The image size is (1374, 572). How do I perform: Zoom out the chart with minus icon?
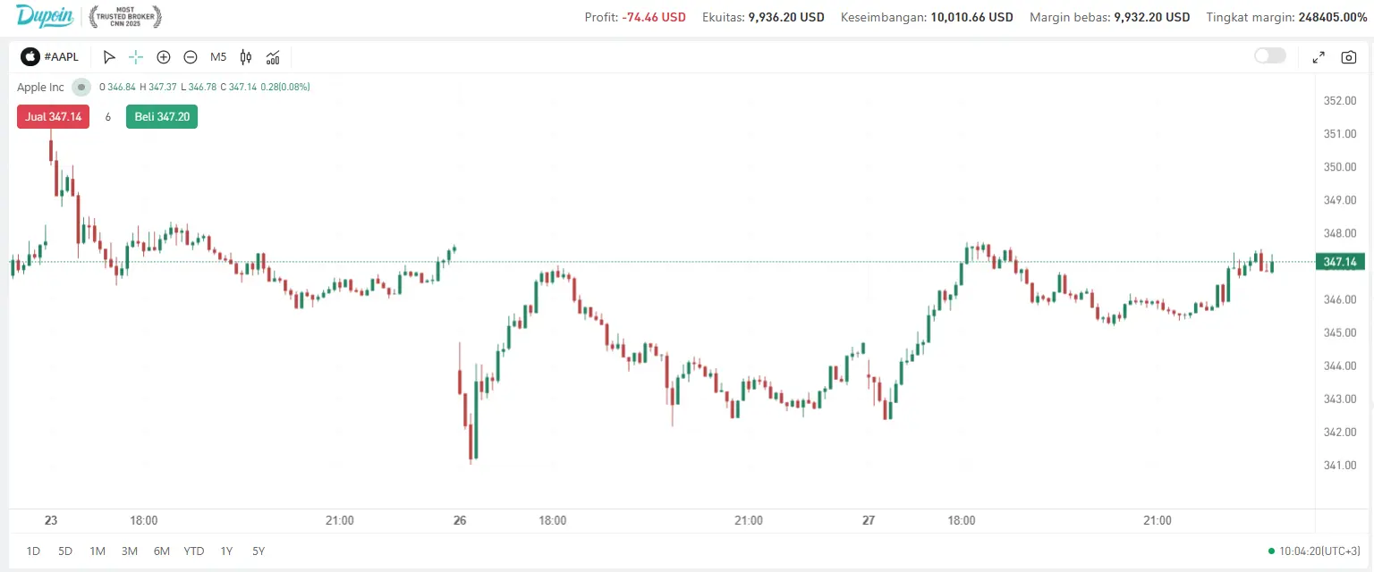[x=191, y=57]
